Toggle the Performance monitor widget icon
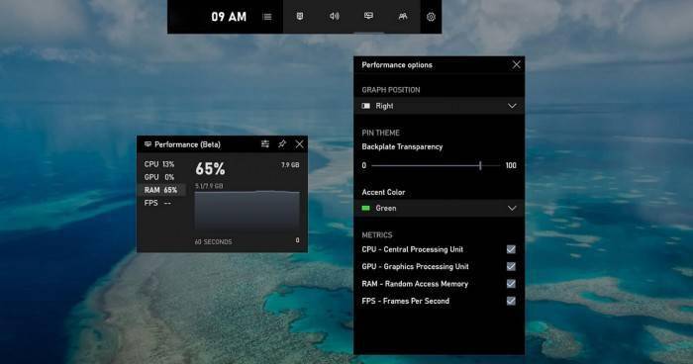Viewport: 693px width, 364px height. coord(368,16)
